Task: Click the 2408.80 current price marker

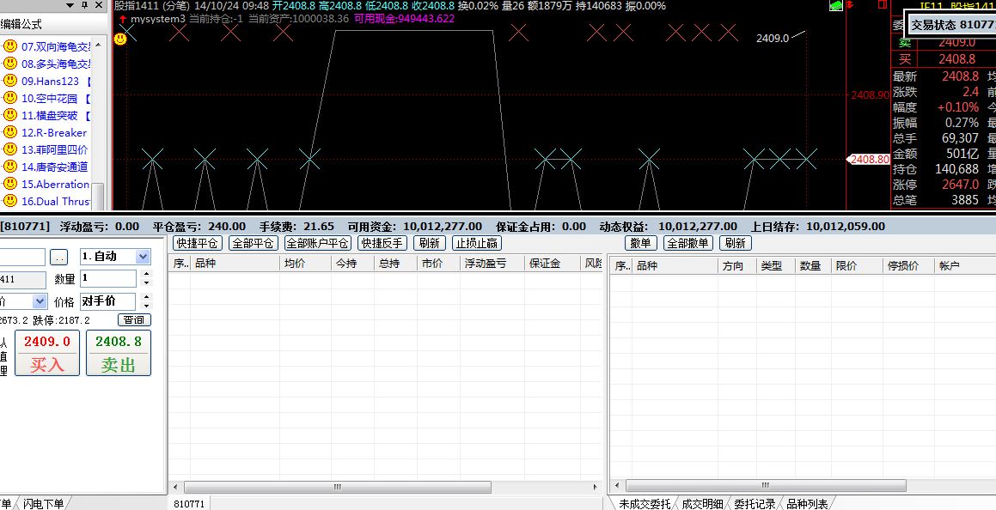Action: [868, 159]
